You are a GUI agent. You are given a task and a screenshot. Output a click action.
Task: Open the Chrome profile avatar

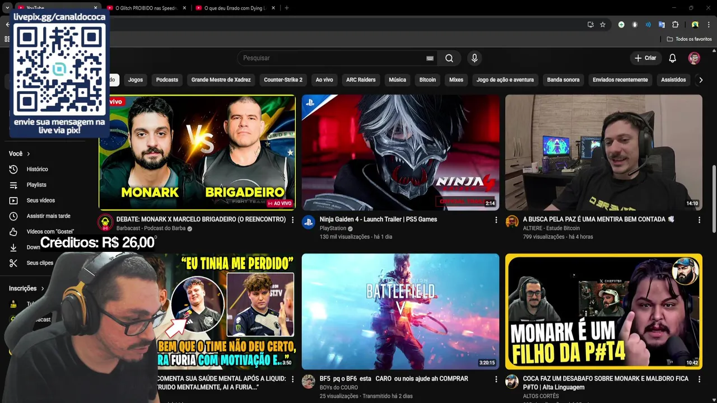tap(695, 25)
